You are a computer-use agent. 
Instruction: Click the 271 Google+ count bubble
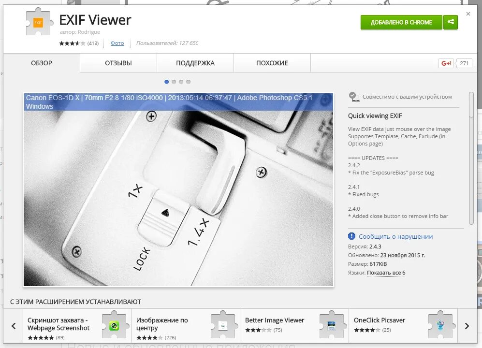click(x=464, y=63)
